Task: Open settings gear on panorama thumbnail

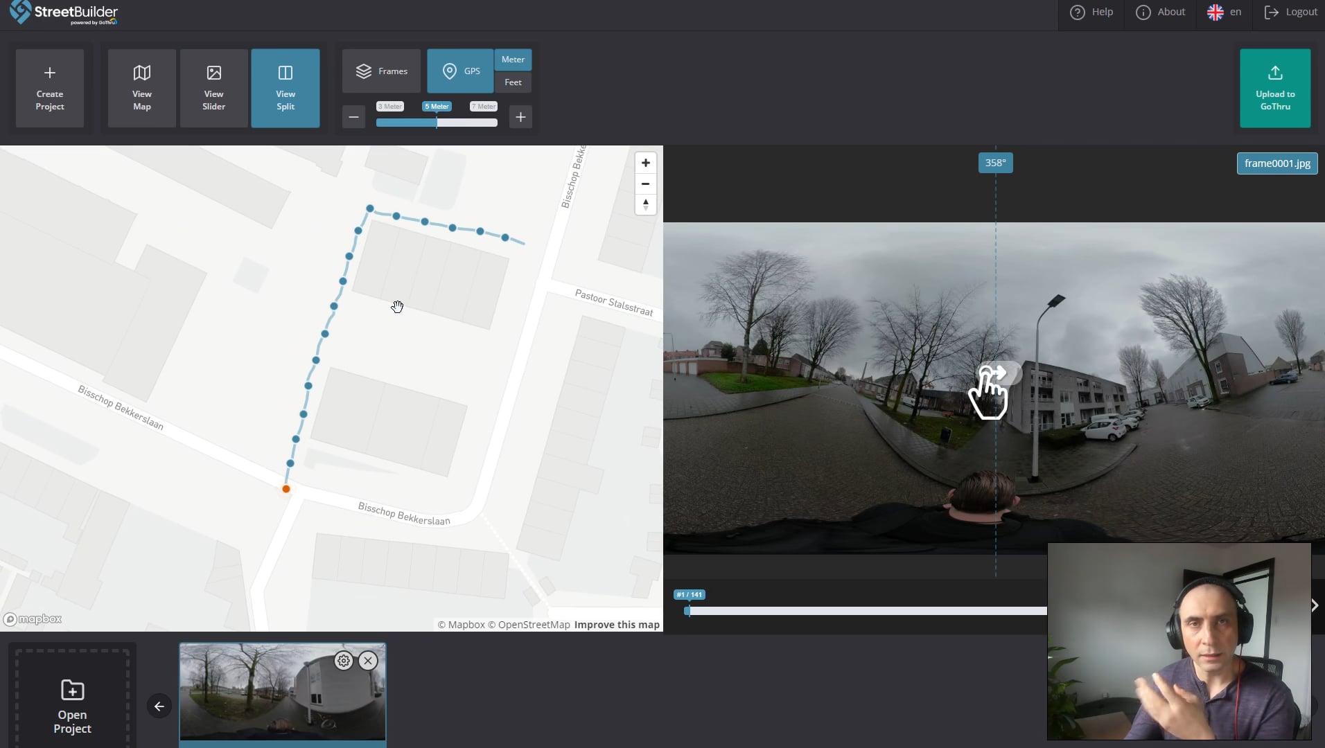Action: (343, 660)
